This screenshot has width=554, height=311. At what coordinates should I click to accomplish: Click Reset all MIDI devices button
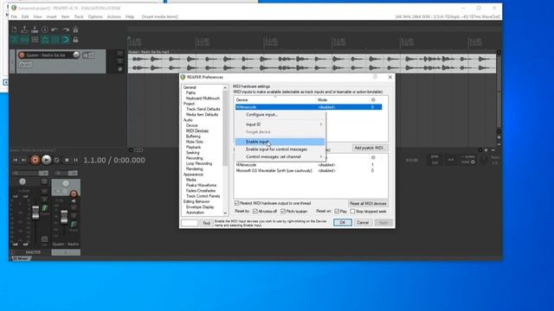click(368, 204)
